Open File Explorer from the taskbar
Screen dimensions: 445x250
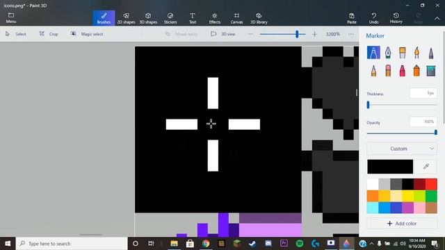174,244
